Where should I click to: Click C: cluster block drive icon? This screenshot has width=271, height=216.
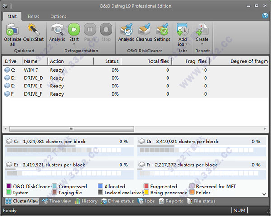[x=9, y=142]
